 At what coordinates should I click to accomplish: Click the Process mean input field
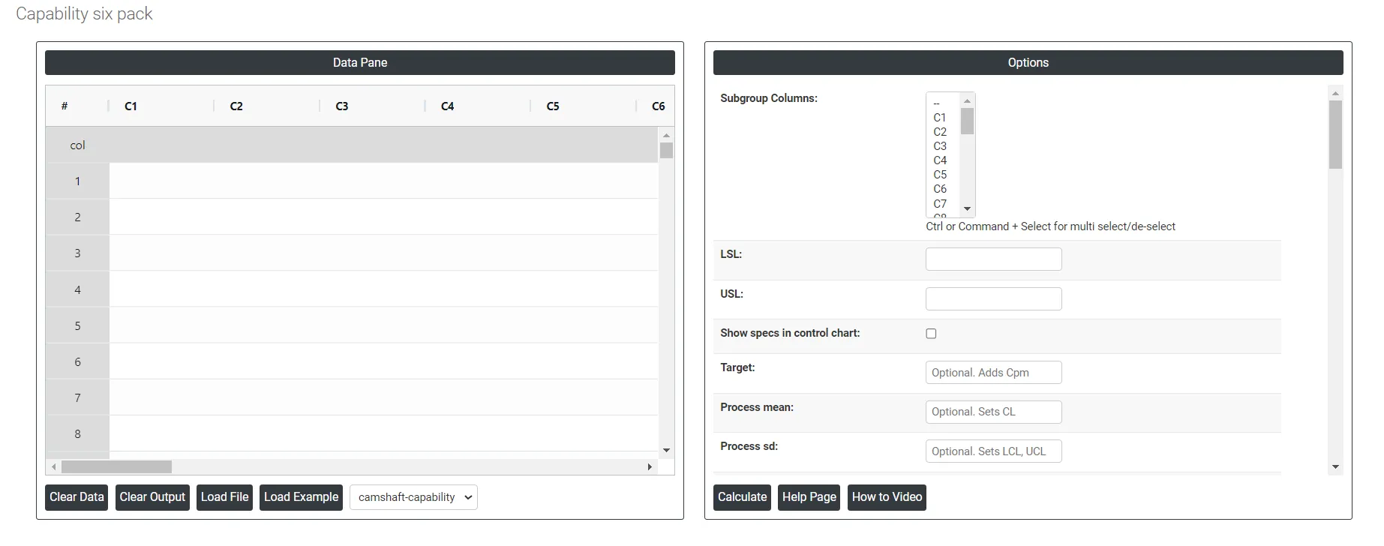pos(993,412)
